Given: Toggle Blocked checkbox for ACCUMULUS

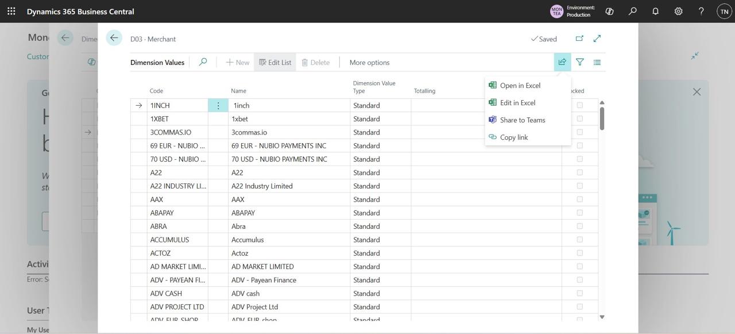Looking at the screenshot, I should pos(579,239).
